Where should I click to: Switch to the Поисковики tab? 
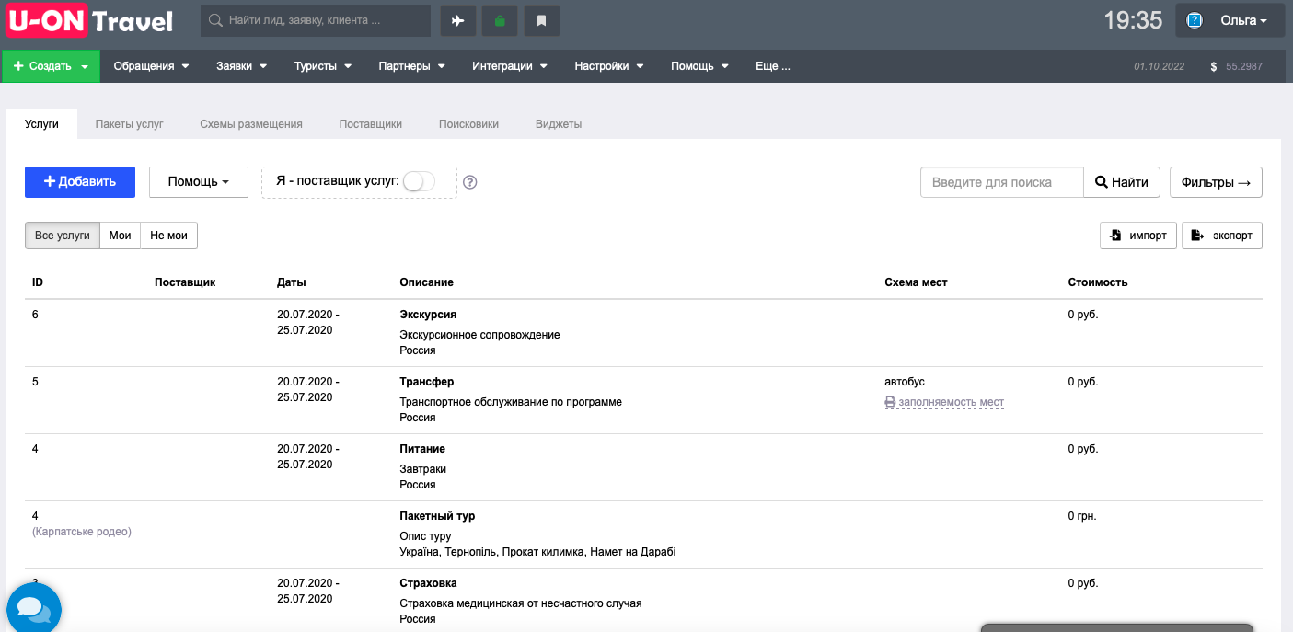coord(468,123)
